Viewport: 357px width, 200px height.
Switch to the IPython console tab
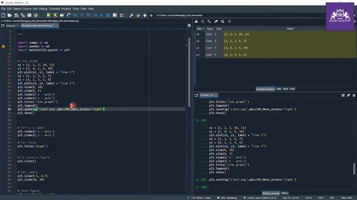click(x=271, y=193)
